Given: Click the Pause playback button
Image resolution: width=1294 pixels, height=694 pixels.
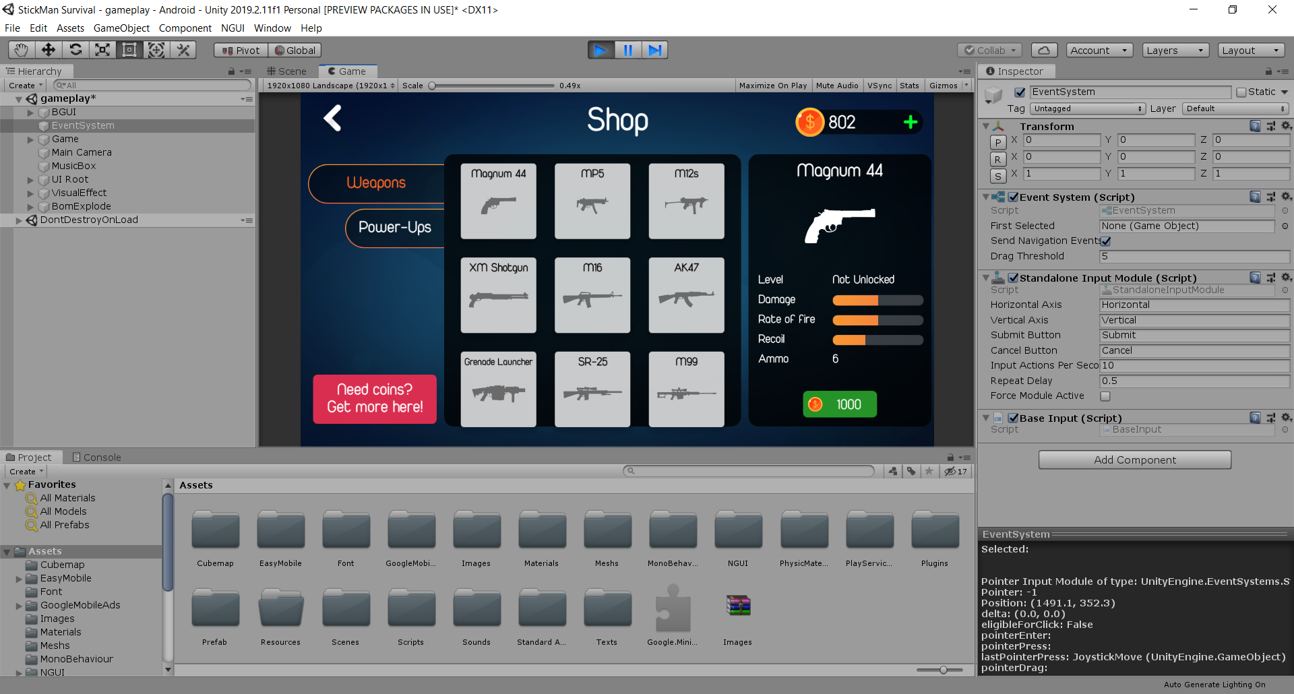Looking at the screenshot, I should (627, 50).
